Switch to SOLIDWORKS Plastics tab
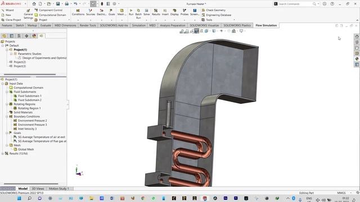The height and width of the screenshot is (202, 360). 237,25
